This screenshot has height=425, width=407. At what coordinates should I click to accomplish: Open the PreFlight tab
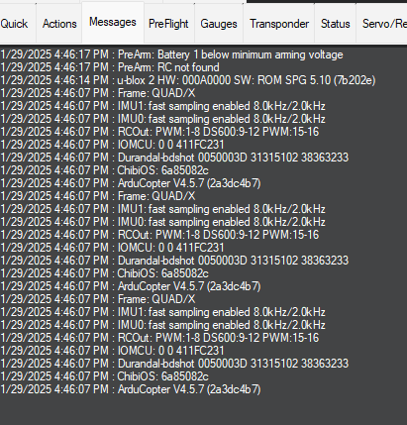(168, 24)
